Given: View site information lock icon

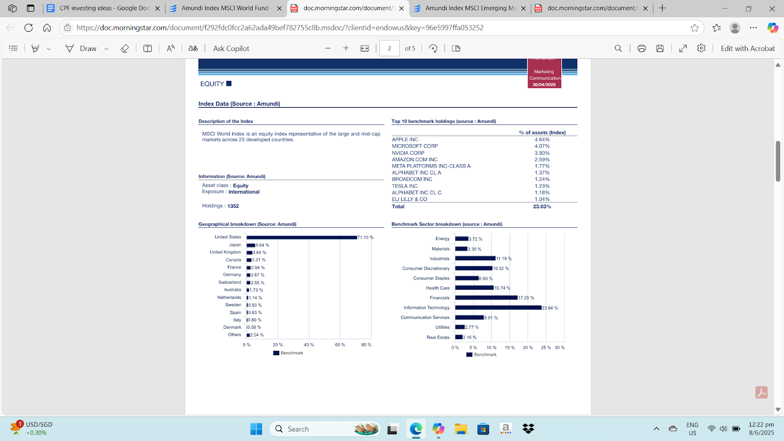Looking at the screenshot, I should [68, 28].
